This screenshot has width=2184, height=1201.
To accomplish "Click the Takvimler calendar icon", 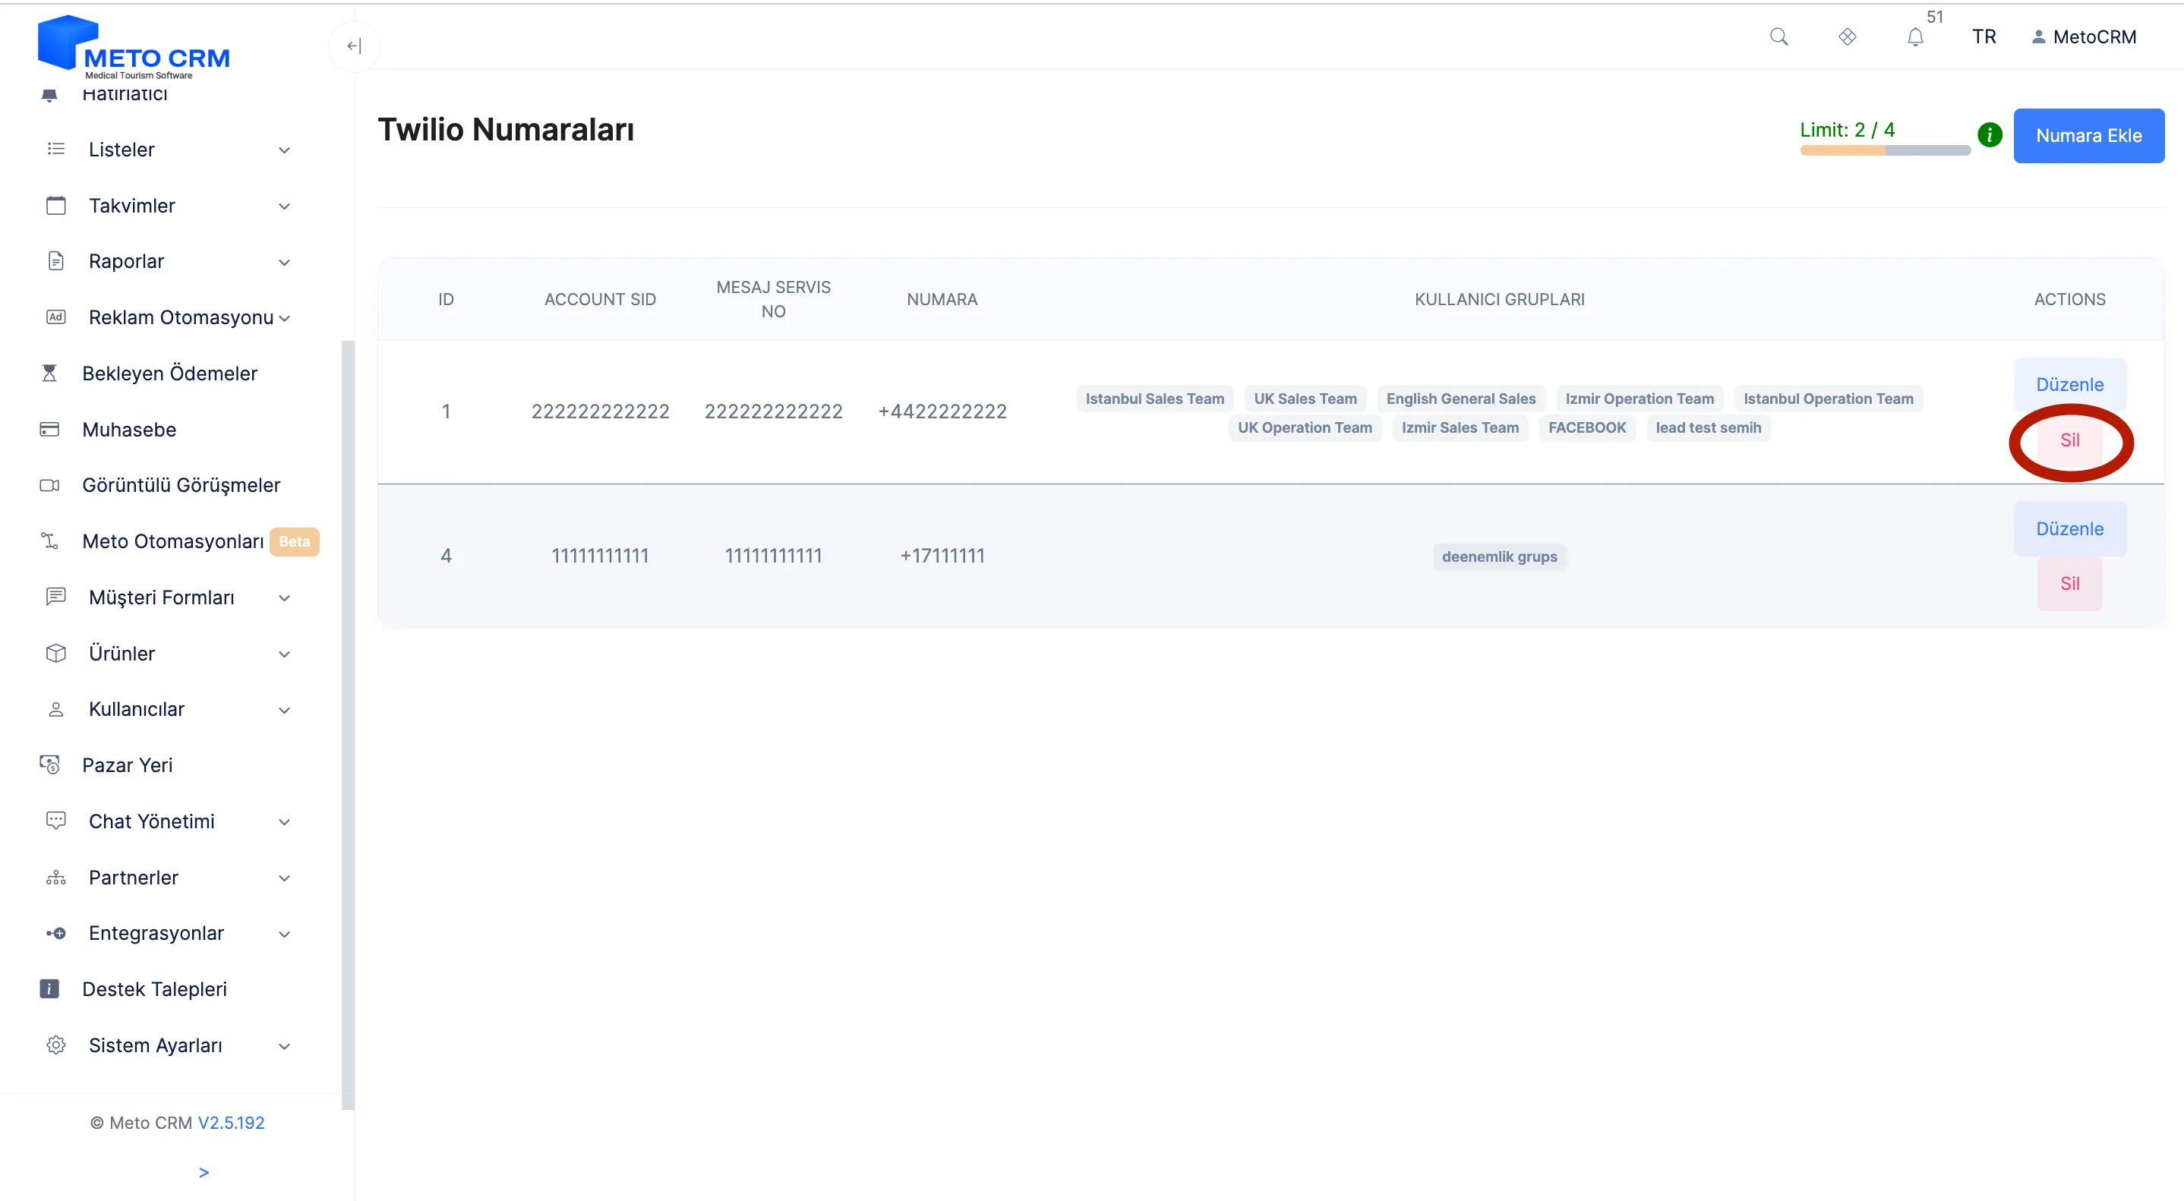I will coord(56,205).
